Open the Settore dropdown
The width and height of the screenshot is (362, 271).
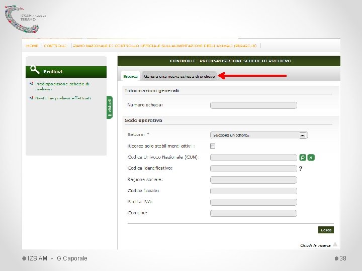pos(259,135)
